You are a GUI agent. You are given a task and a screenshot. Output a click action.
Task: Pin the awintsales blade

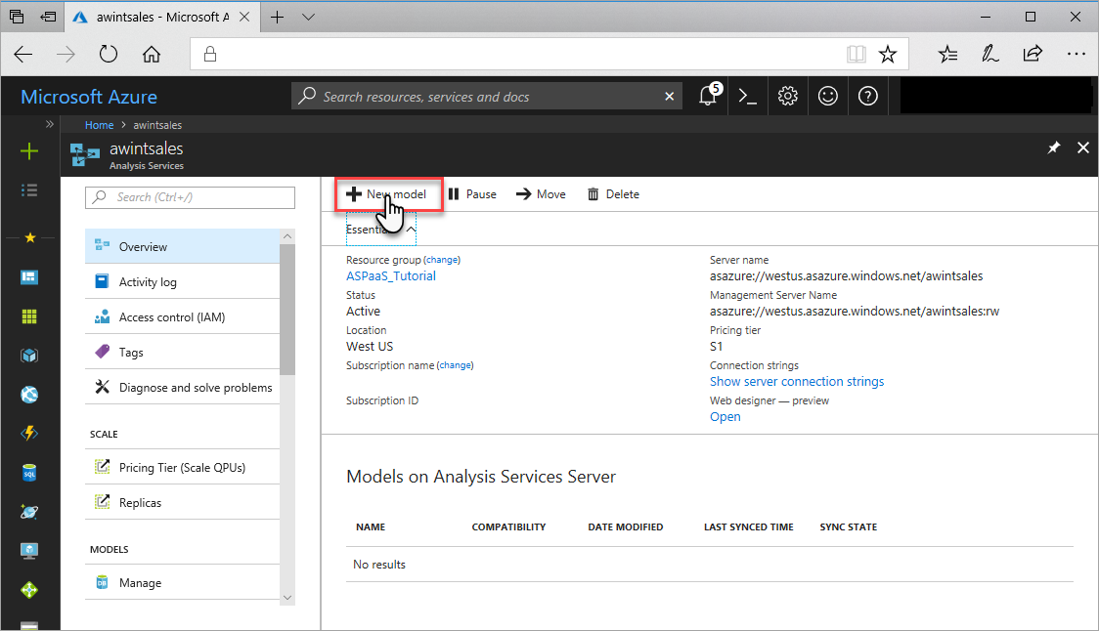[x=1054, y=147]
